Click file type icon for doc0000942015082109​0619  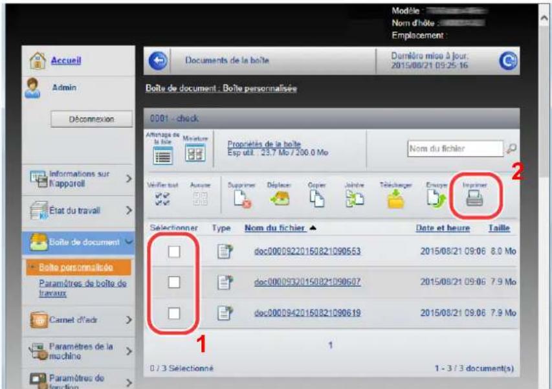click(225, 313)
